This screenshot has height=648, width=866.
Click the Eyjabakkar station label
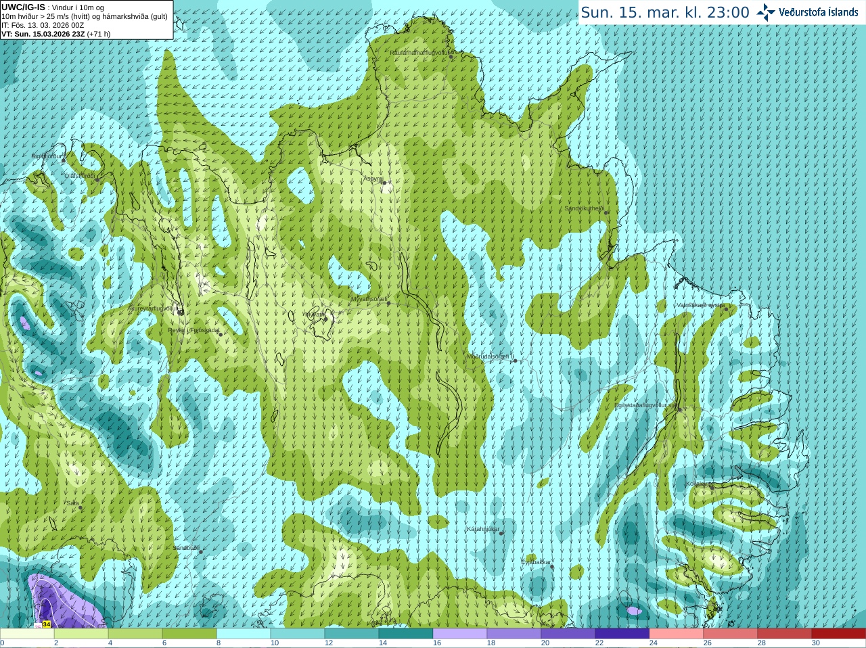pyautogui.click(x=537, y=562)
